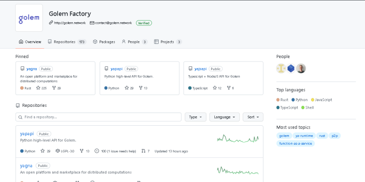Filter by TypeScript in Top languages
The height and width of the screenshot is (182, 365).
(x=287, y=107)
